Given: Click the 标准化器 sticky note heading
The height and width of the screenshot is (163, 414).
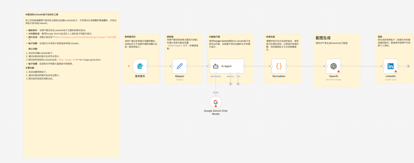Looking at the screenshot, I should point(270,36).
